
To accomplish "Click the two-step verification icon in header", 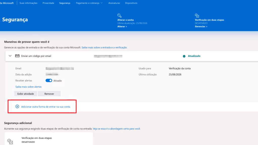I will 197,16.
